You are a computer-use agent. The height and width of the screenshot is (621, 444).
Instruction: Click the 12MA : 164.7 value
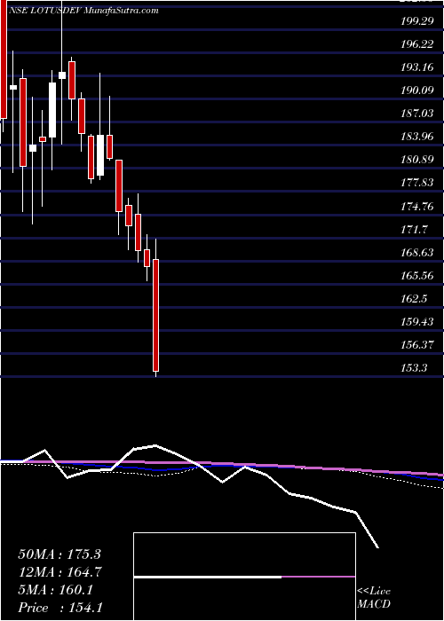[x=59, y=572]
